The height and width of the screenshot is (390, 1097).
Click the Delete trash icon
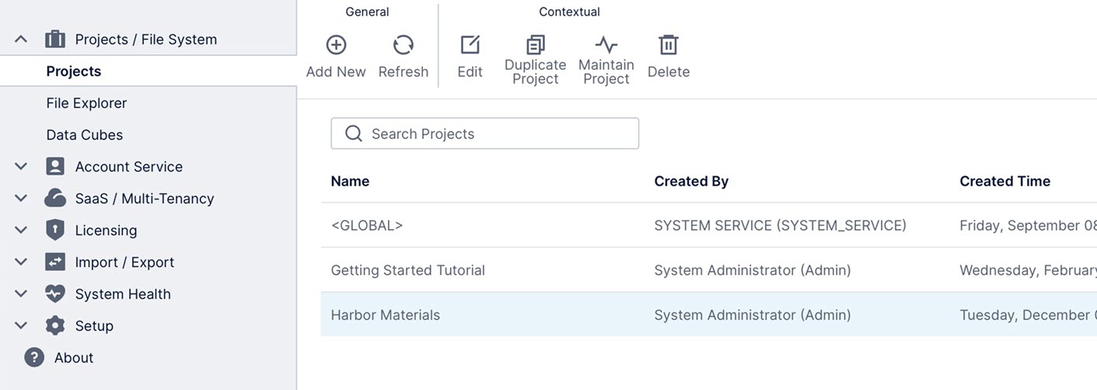click(669, 45)
